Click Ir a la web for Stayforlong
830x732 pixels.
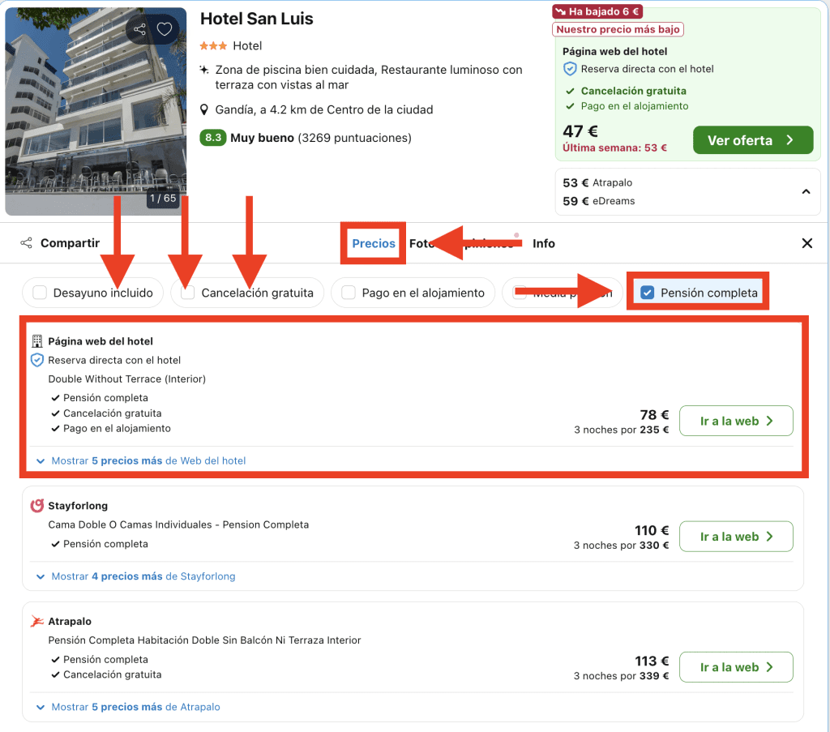pos(735,537)
